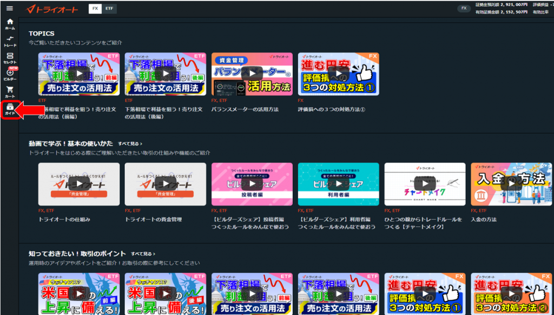Click title 【ビルダーズシェア】利用者編
Image resolution: width=554 pixels, height=315 pixels.
pos(337,223)
